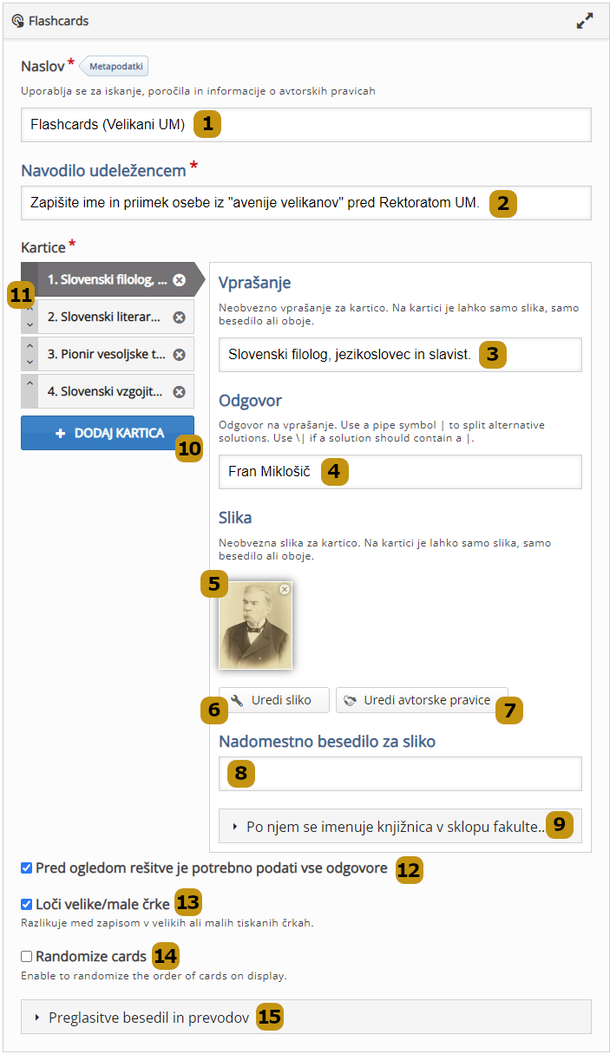Move card 3 up with arrow
Screen dimensions: 610x1054
30,347
